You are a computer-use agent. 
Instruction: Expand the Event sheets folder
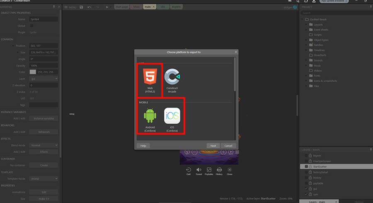coord(306,30)
